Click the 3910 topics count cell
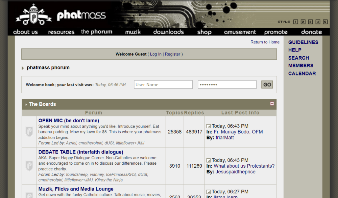The height and width of the screenshot is (198, 338). coord(175,166)
